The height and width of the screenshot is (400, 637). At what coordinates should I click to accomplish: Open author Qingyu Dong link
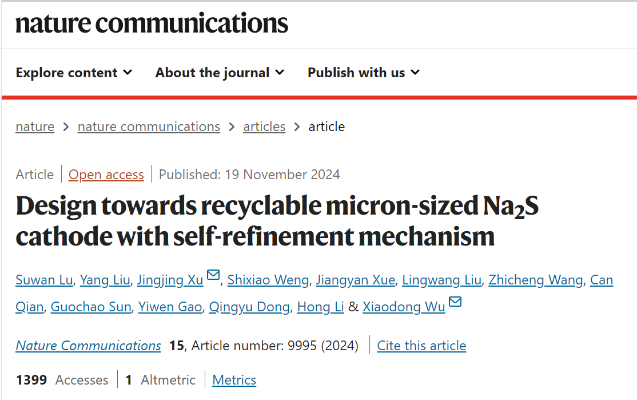point(249,307)
